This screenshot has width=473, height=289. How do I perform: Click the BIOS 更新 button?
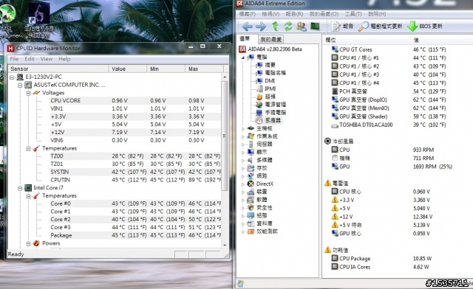[x=425, y=27]
